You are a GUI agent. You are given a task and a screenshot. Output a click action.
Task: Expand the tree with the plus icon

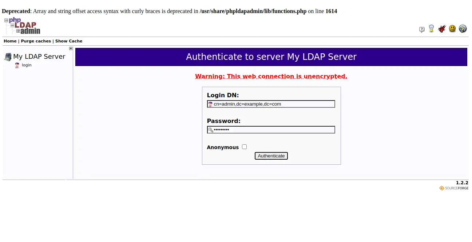click(71, 48)
